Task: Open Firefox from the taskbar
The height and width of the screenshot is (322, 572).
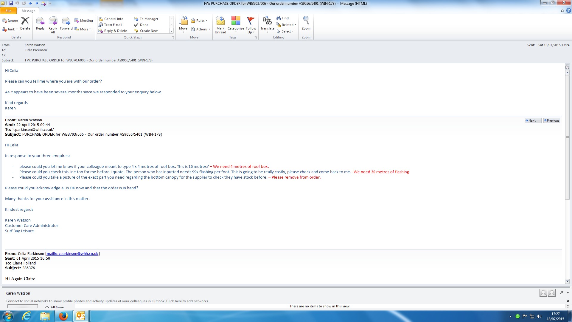Action: pyautogui.click(x=63, y=316)
